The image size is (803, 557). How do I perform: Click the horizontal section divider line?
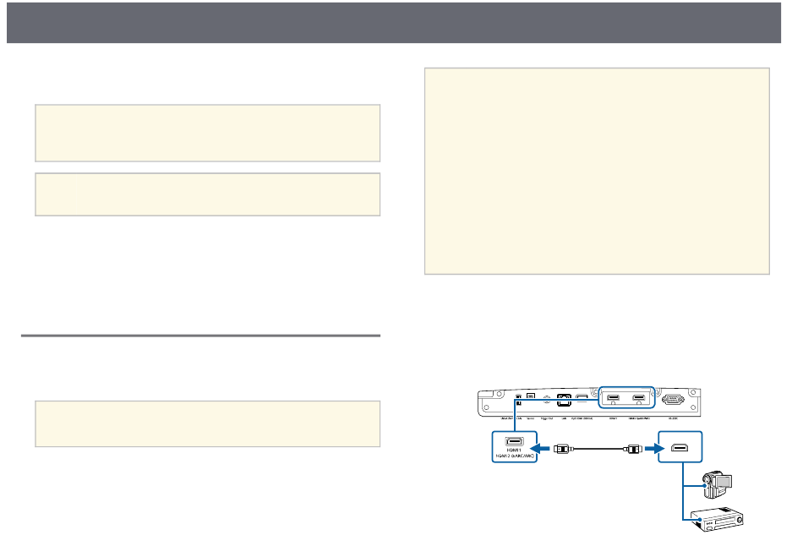[200, 336]
